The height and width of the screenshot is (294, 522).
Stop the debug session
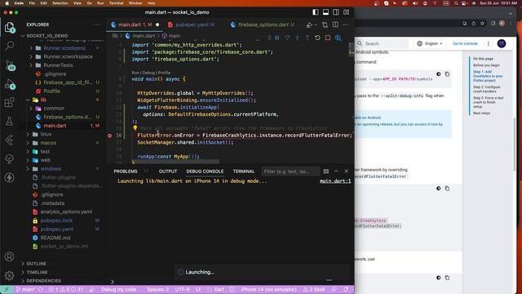point(328,38)
